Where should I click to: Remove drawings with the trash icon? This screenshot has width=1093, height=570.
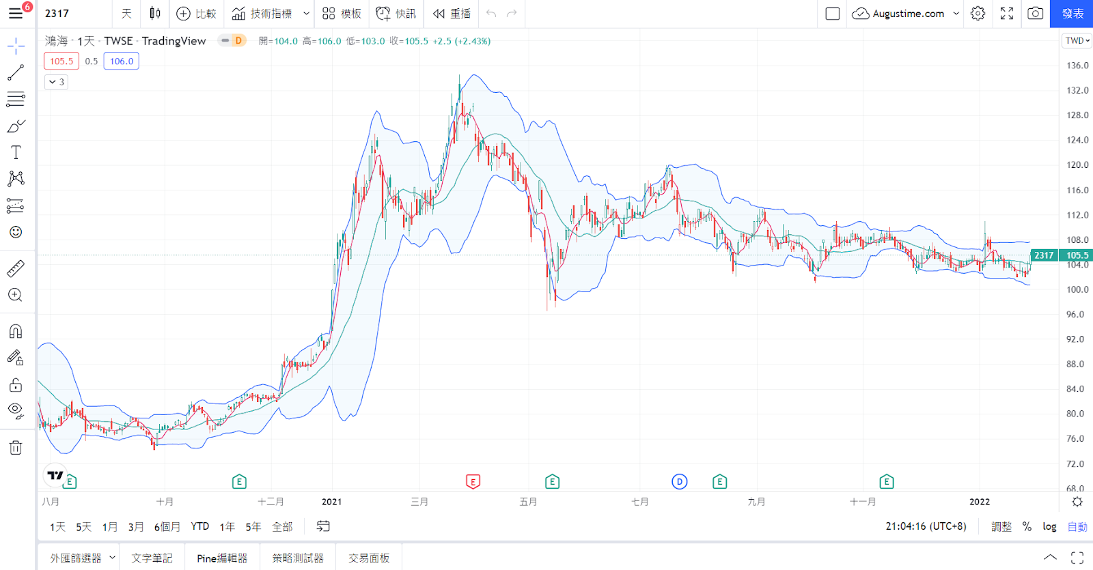pyautogui.click(x=16, y=448)
